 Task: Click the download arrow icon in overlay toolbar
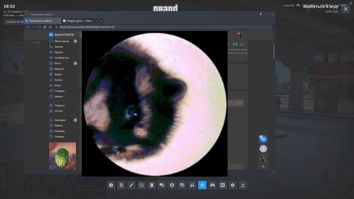(243, 185)
